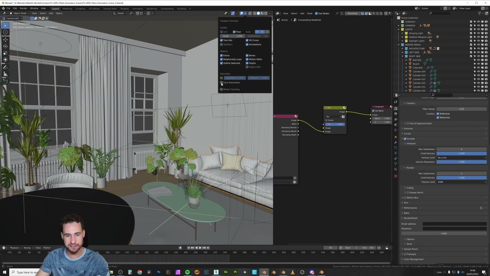This screenshot has height=276, width=490.
Task: Click the Scene breadcrumb in compositor
Action: 282,20
